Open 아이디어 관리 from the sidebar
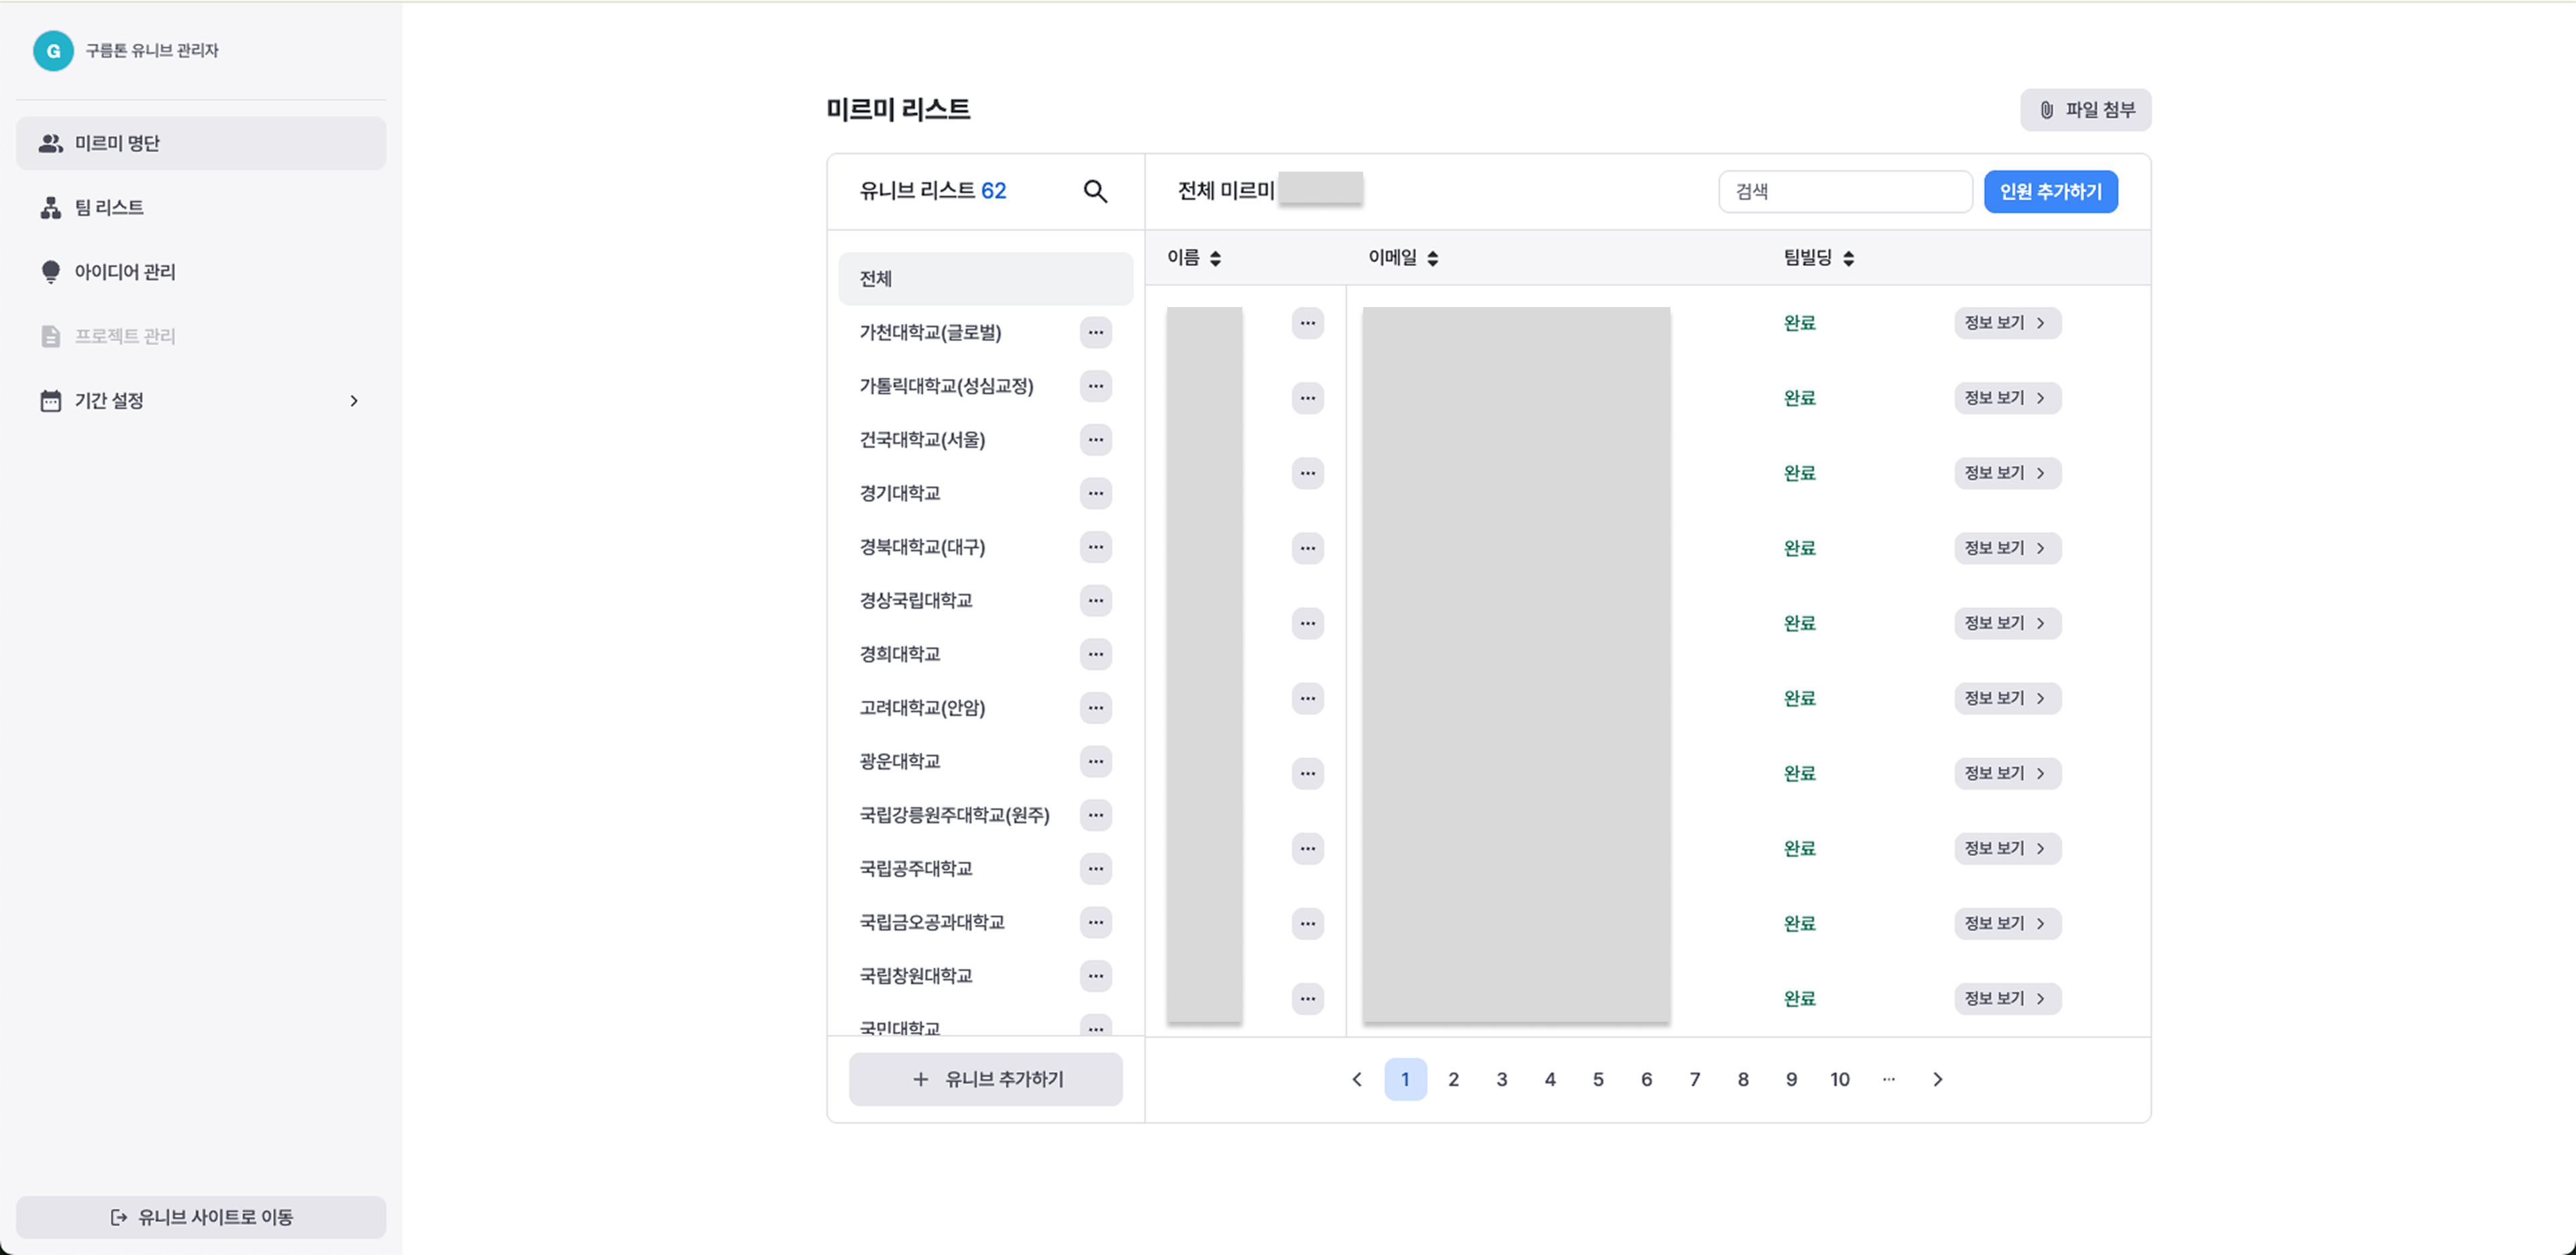Screen dimensions: 2576x1255 125,272
